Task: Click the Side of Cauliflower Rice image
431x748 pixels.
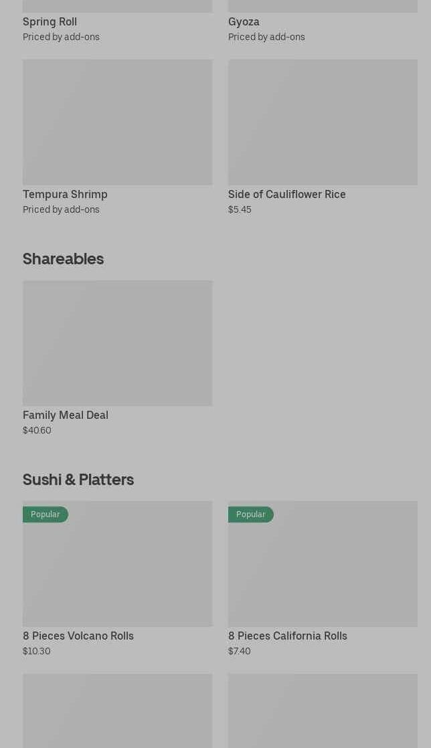Action: 323,122
